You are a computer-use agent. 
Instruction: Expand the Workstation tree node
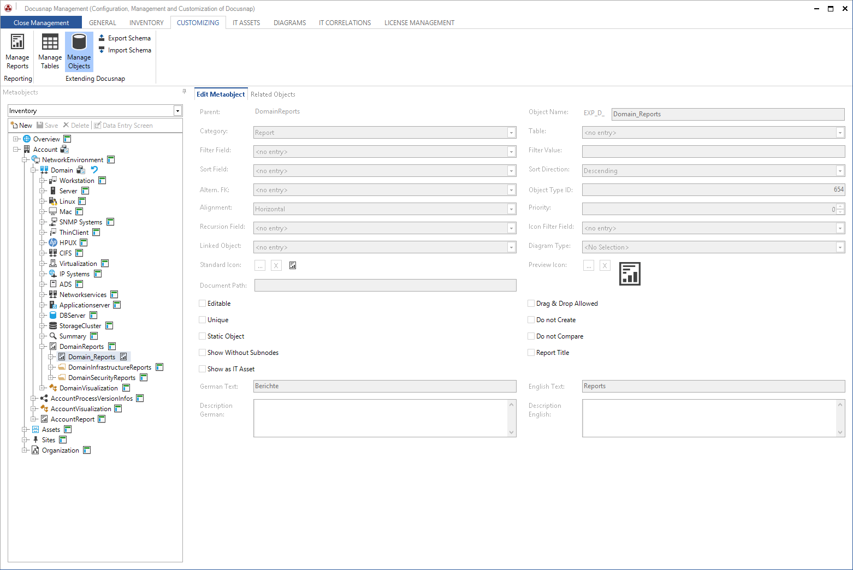pyautogui.click(x=42, y=180)
